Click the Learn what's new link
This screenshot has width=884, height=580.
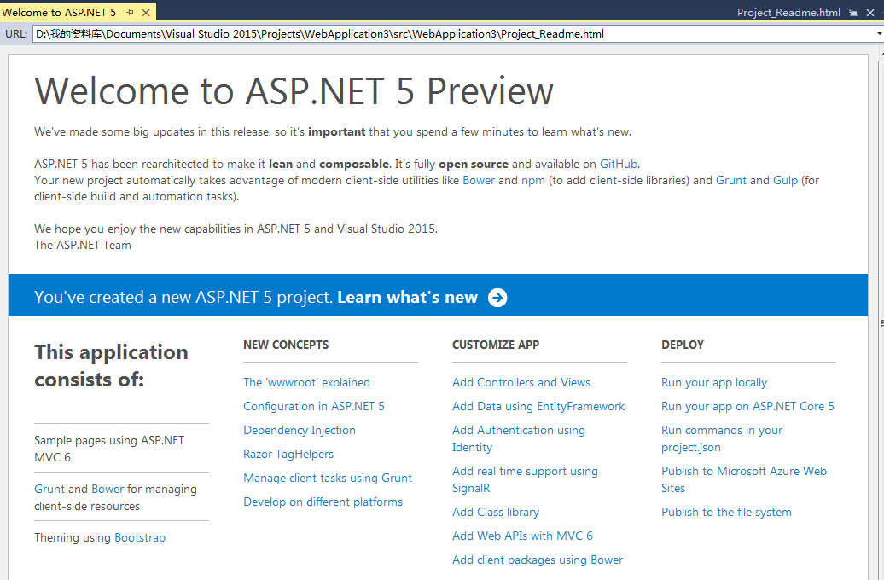click(x=407, y=297)
